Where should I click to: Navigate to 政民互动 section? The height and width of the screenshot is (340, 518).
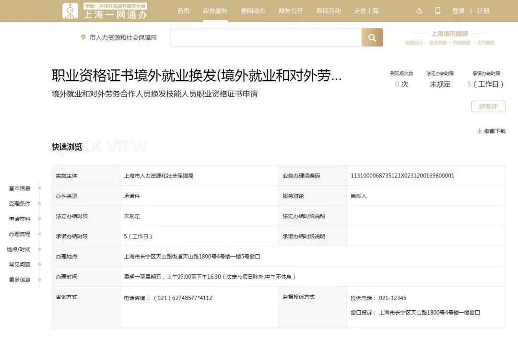pos(329,11)
